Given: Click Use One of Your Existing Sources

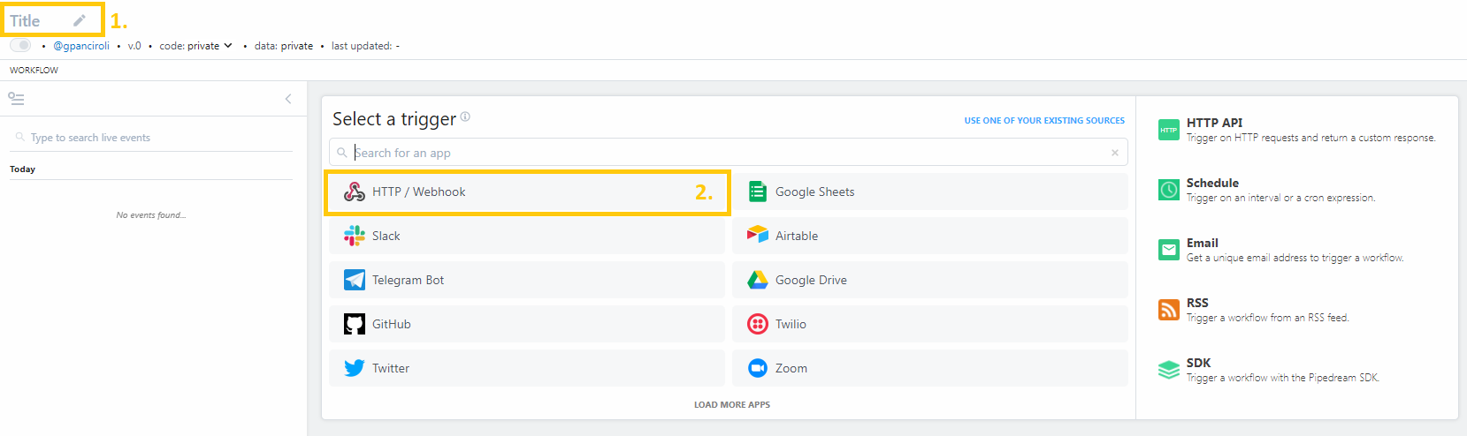Looking at the screenshot, I should tap(1043, 121).
